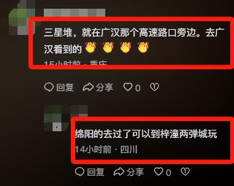234x186 pixels.
Task: Tap the reply bubble icon under the 三星堆 comment
Action: coord(49,87)
